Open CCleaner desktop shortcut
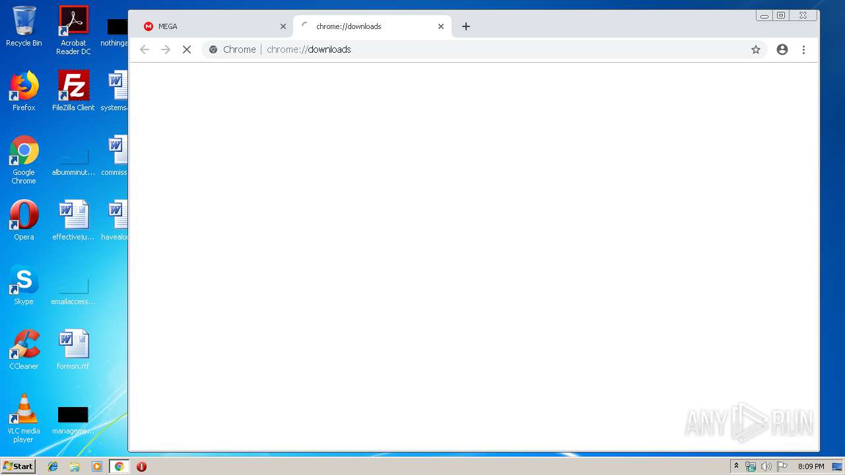This screenshot has width=845, height=475. pos(24,350)
